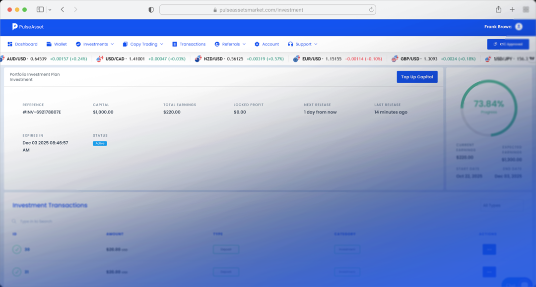Image resolution: width=536 pixels, height=287 pixels.
Task: Click the Active status badge on the investment
Action: click(99, 143)
